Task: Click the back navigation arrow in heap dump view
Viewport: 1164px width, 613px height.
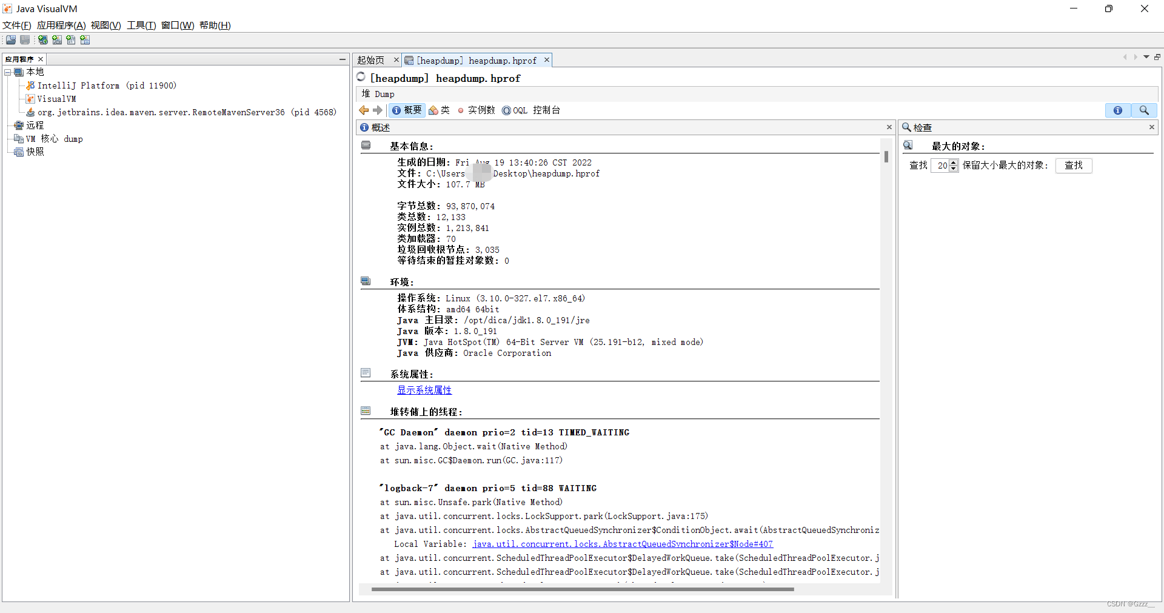Action: tap(363, 110)
